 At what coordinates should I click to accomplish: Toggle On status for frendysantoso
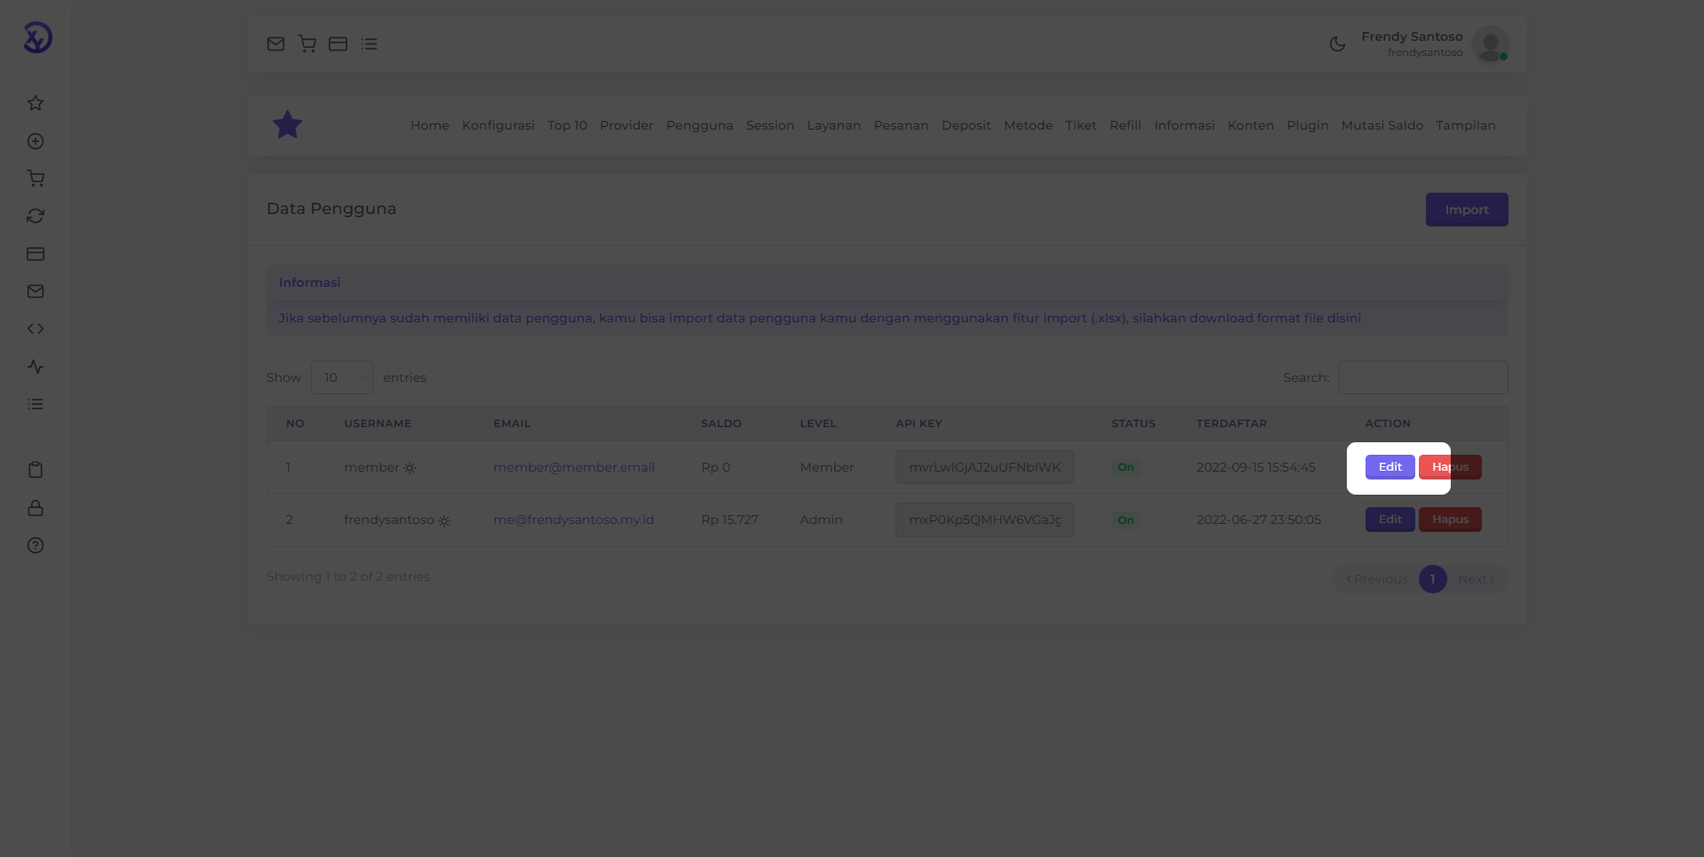1126,520
